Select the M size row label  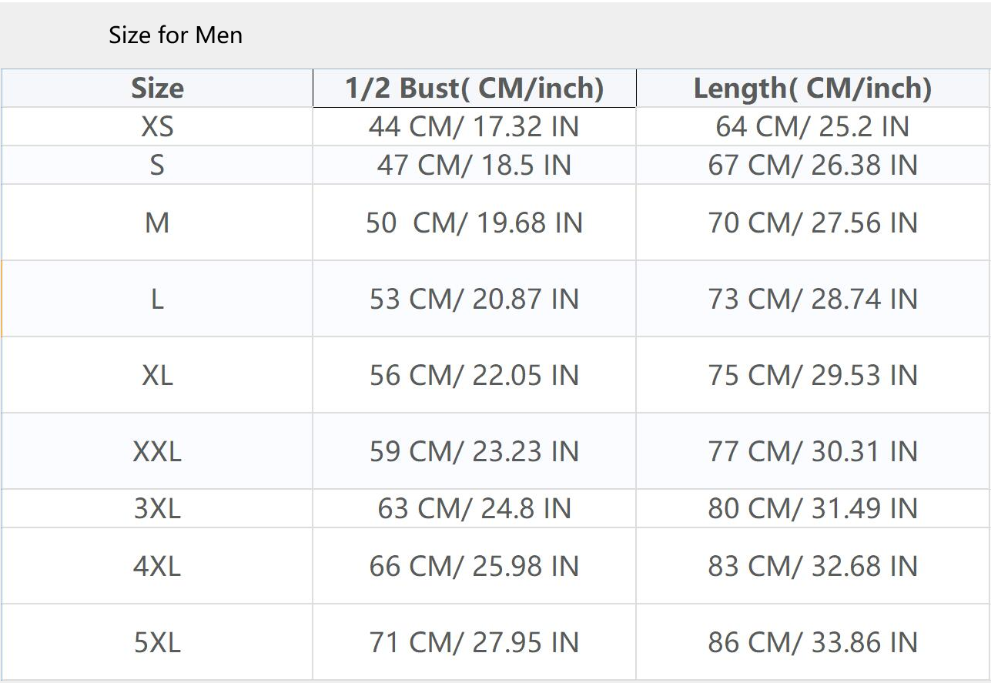pyautogui.click(x=157, y=223)
